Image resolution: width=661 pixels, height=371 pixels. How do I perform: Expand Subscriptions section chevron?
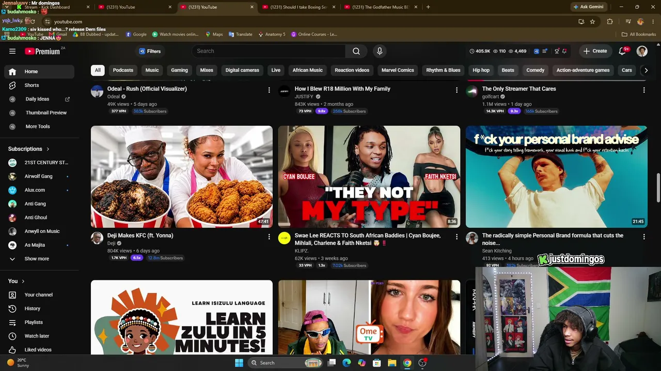click(48, 149)
